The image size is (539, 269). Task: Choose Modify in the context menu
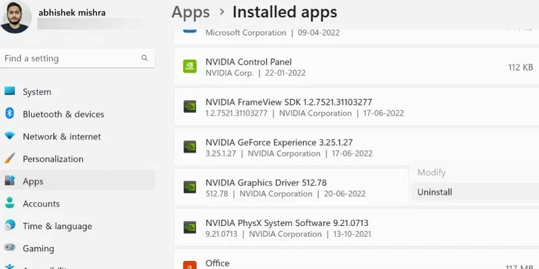click(431, 172)
